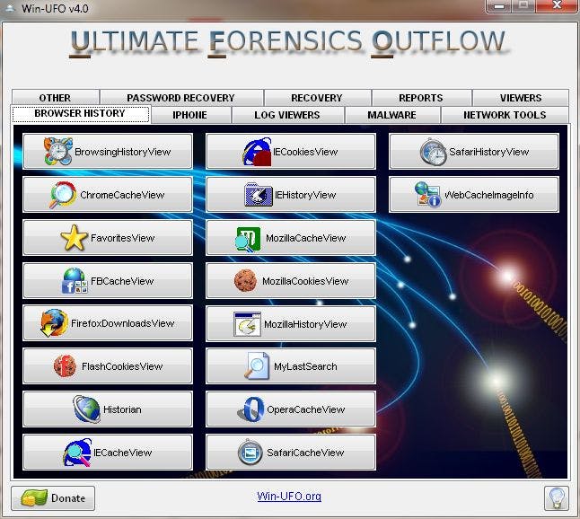Switch to the MALWARE tab

[392, 115]
